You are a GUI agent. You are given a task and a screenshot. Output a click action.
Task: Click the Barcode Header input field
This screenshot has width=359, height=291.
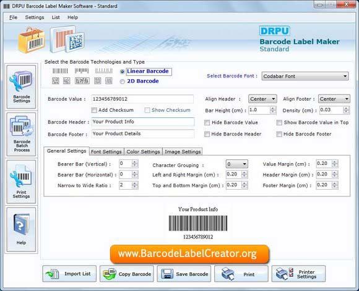(143, 122)
